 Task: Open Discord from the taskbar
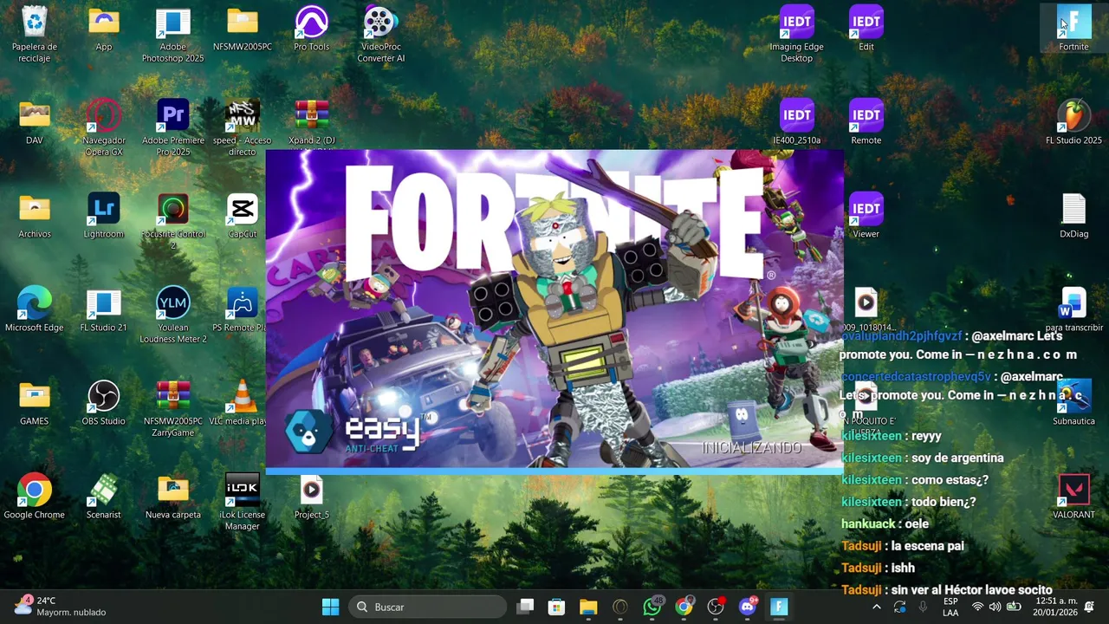click(x=748, y=607)
